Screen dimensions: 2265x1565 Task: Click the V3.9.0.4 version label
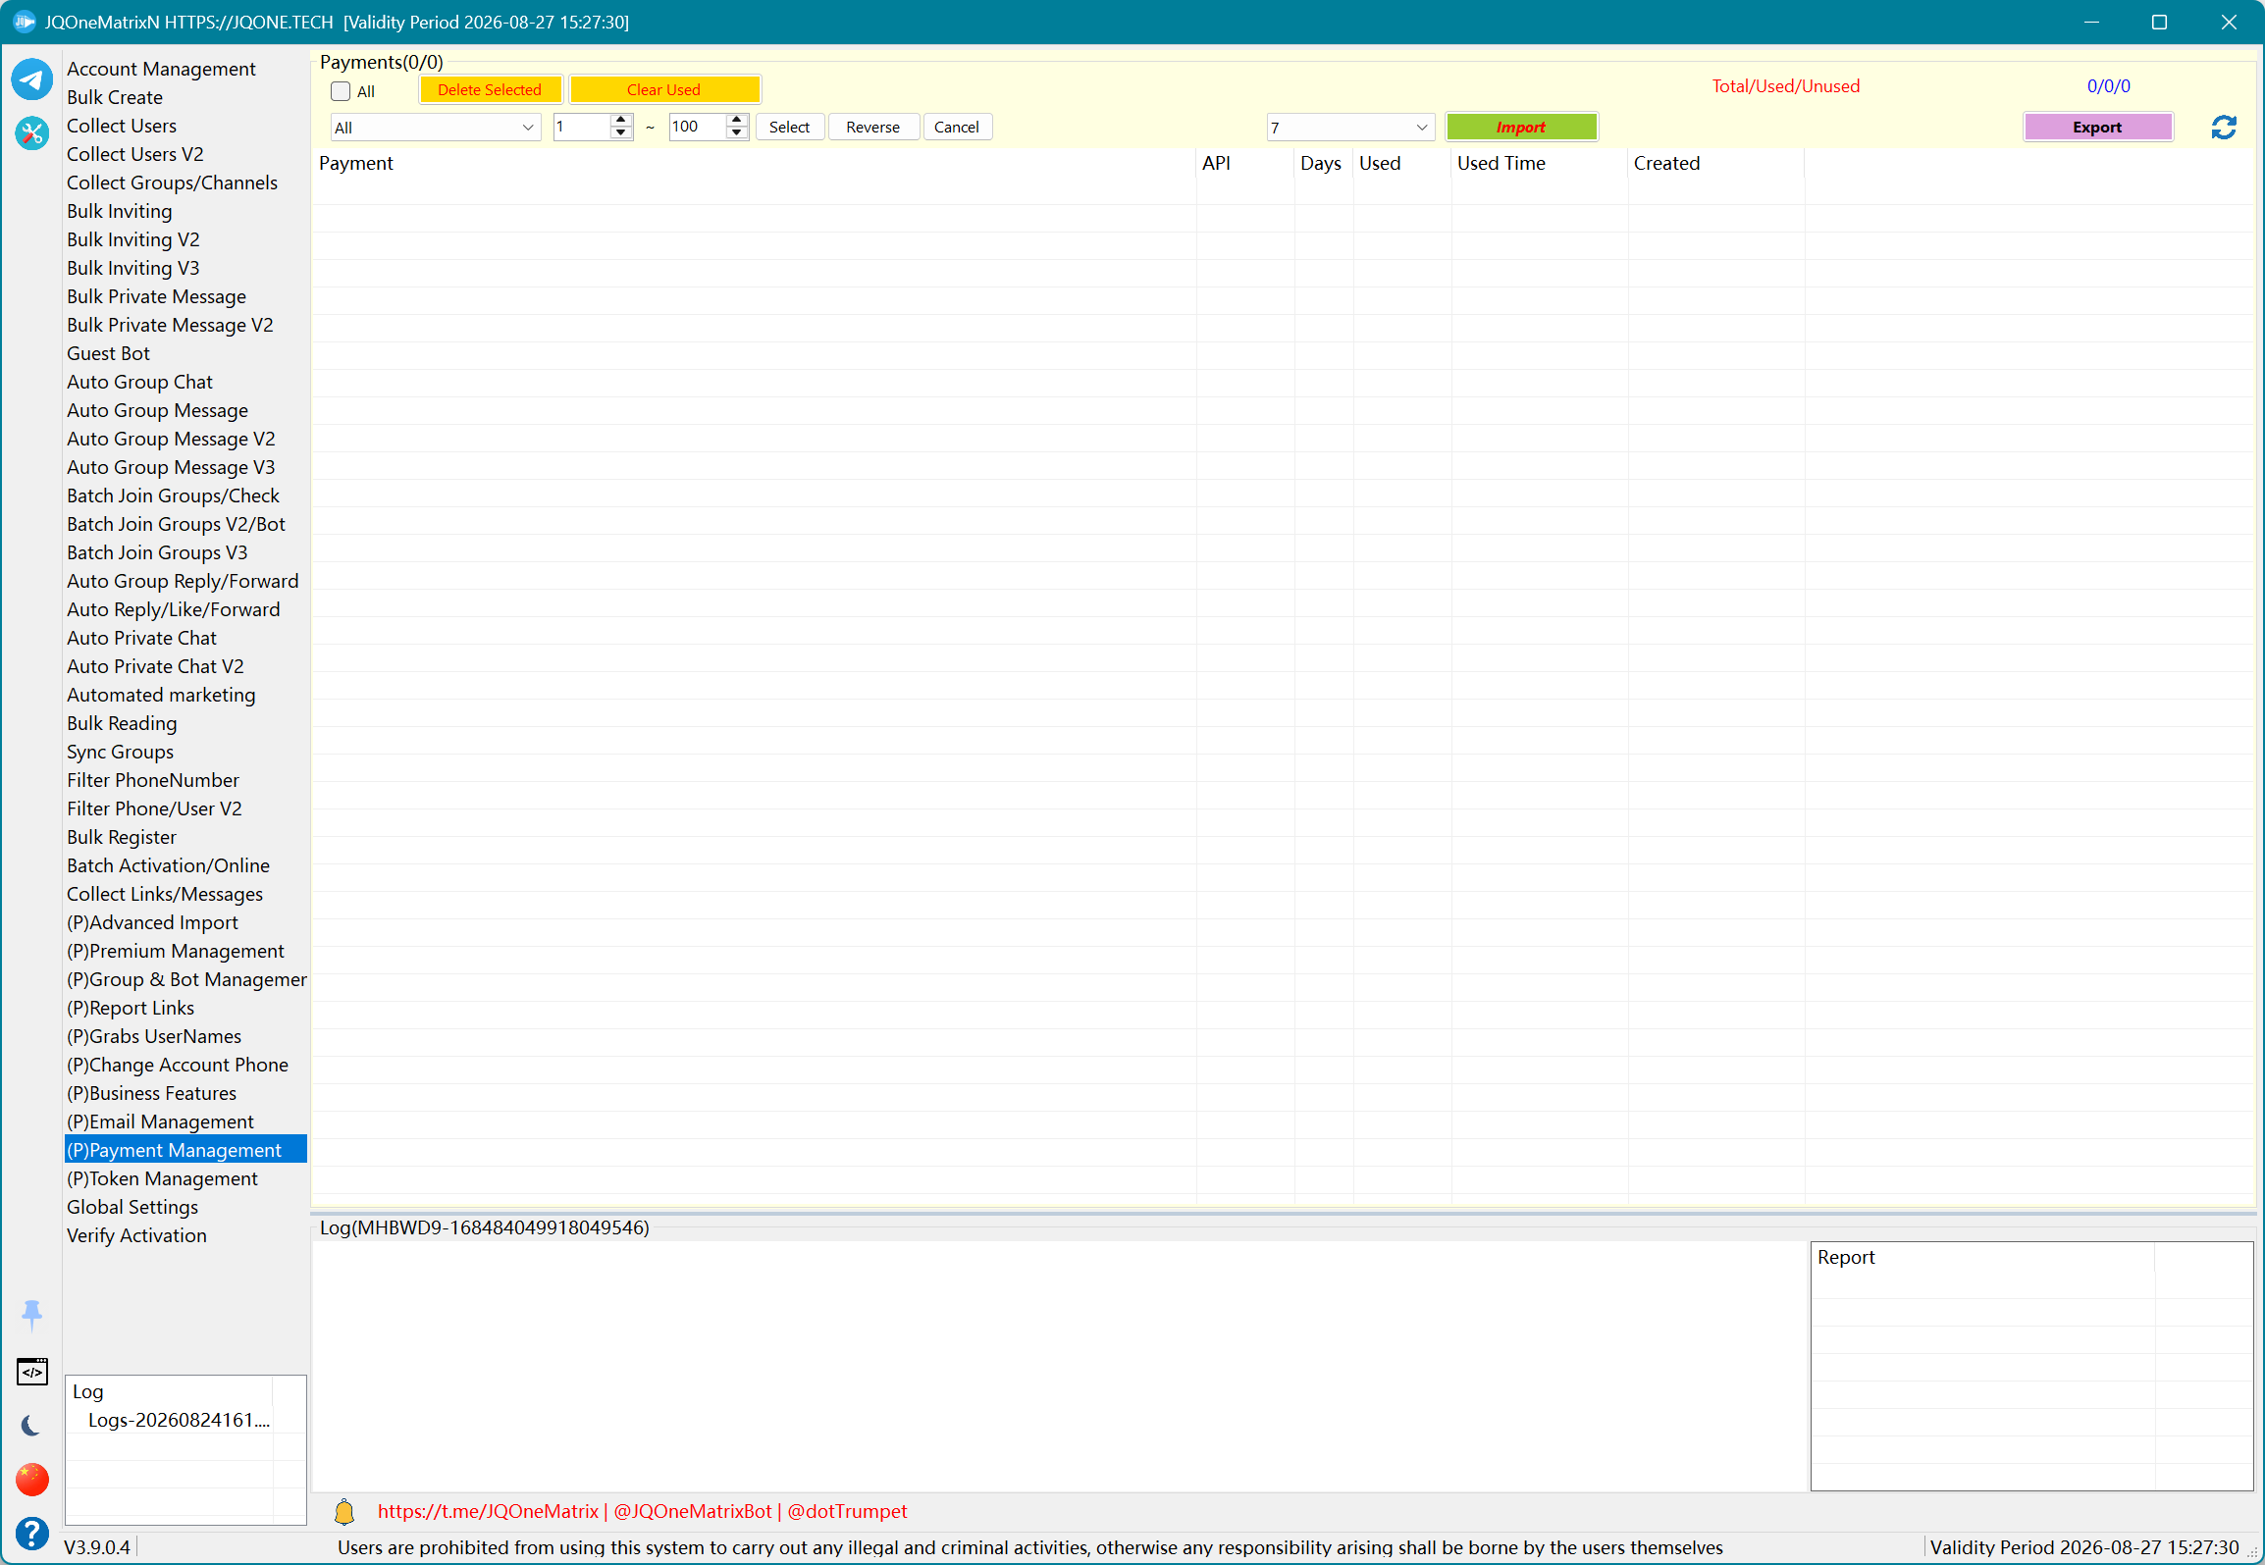click(97, 1547)
